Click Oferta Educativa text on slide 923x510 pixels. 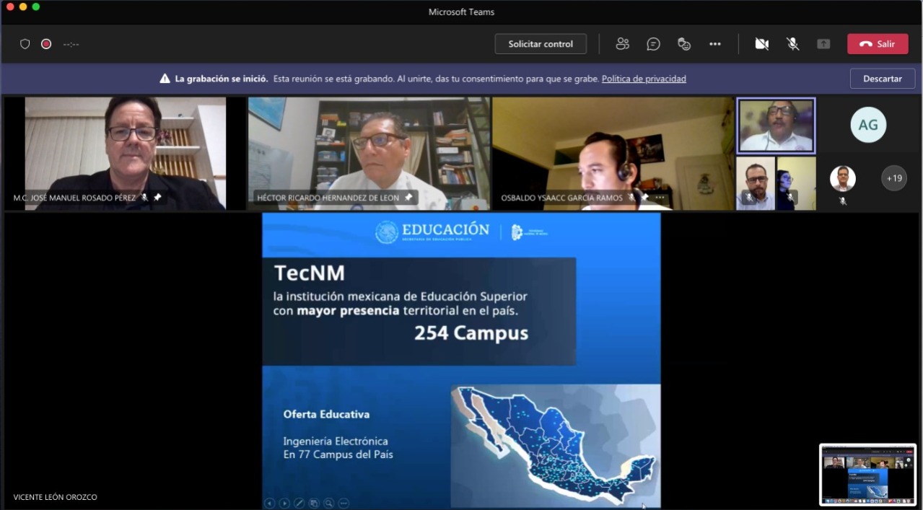point(326,414)
